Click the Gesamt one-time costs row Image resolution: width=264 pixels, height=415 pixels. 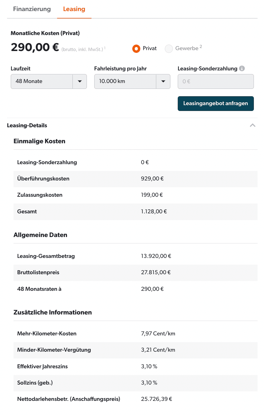coord(135,212)
